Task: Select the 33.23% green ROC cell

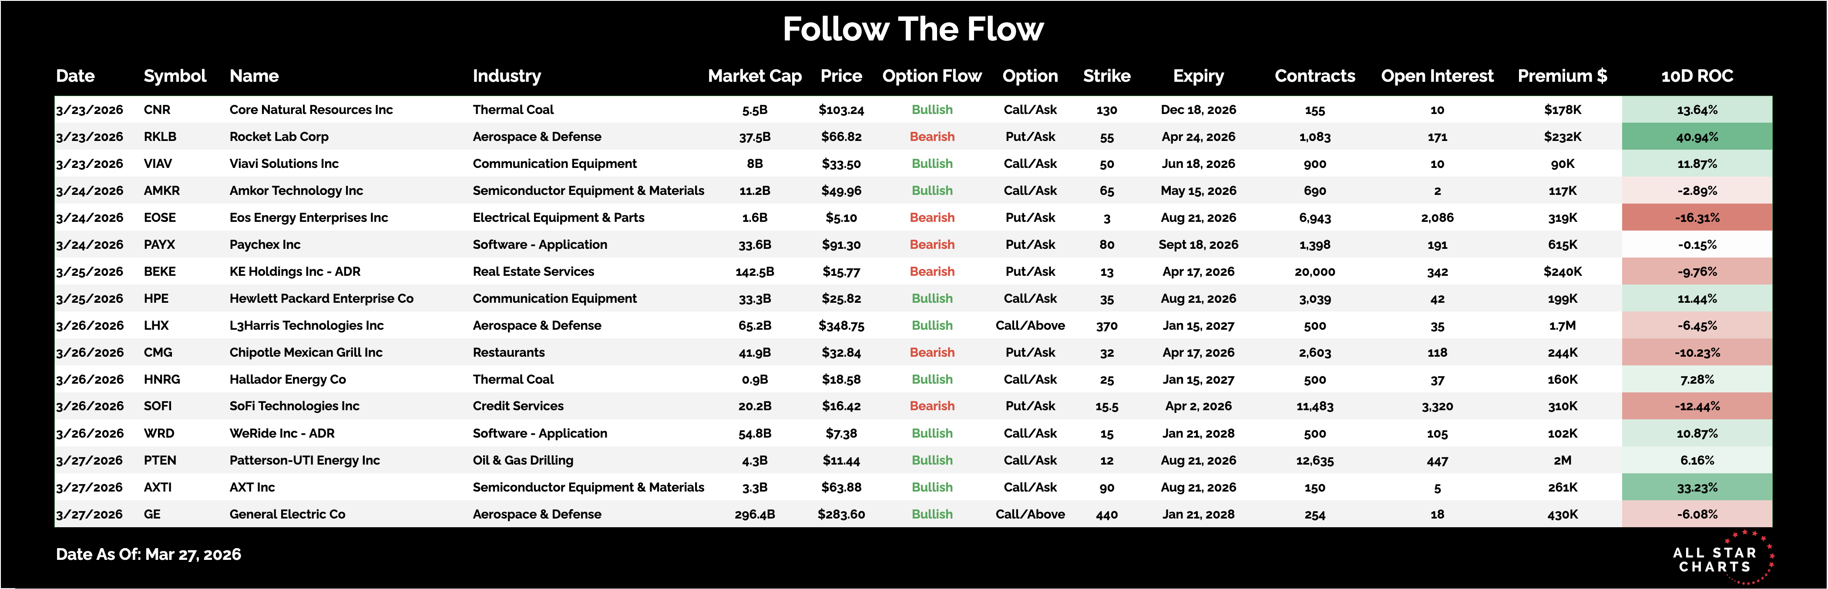Action: [1697, 488]
